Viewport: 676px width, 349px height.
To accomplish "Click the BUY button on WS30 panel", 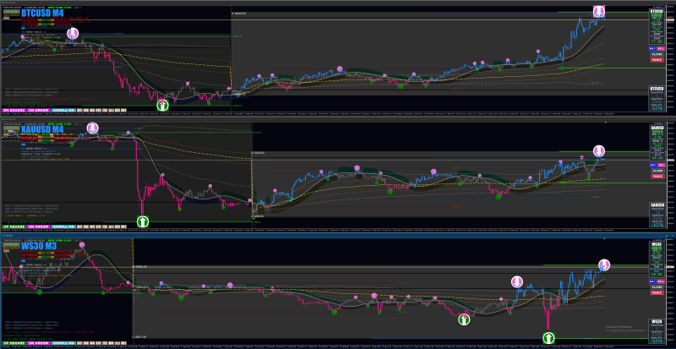I will [652, 281].
